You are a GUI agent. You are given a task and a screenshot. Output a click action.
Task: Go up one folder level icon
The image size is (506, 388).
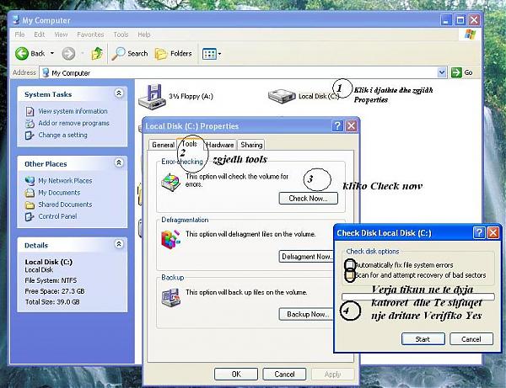97,54
